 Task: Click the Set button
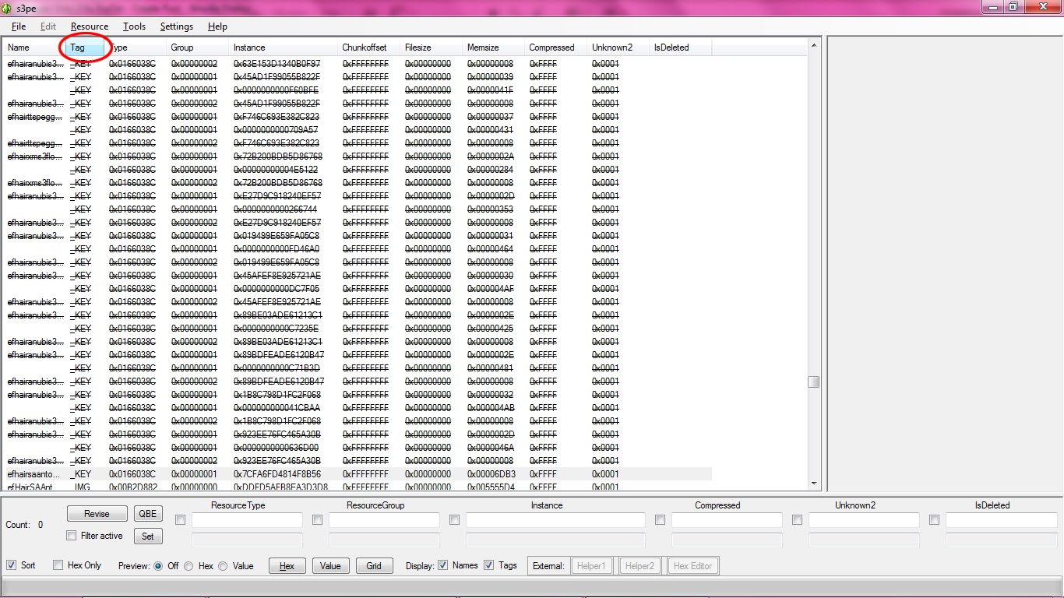pos(148,536)
